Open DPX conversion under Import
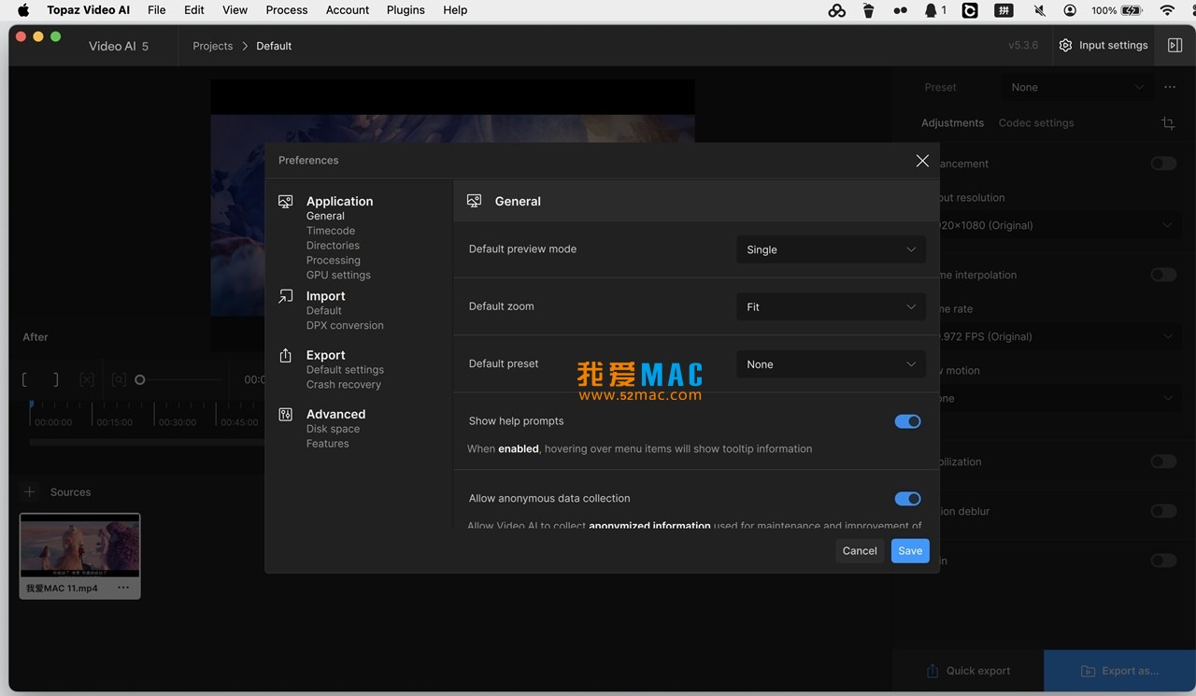The width and height of the screenshot is (1196, 696). 345,326
